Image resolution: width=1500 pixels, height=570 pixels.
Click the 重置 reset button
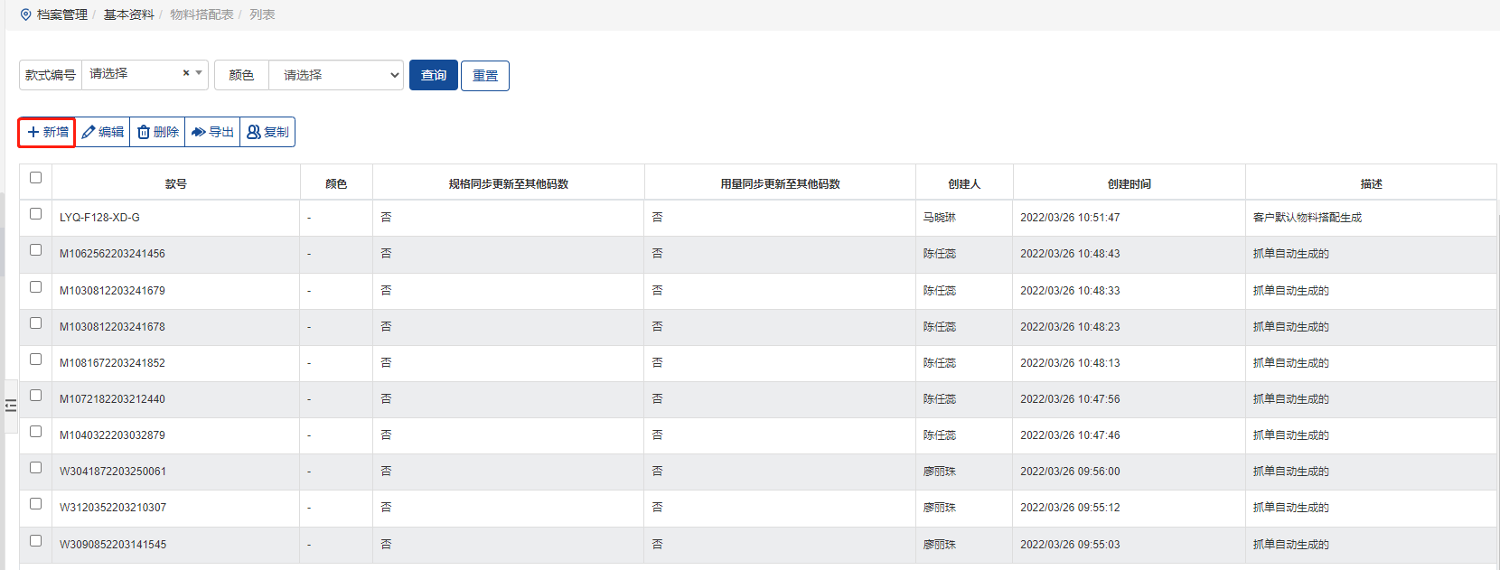point(485,76)
